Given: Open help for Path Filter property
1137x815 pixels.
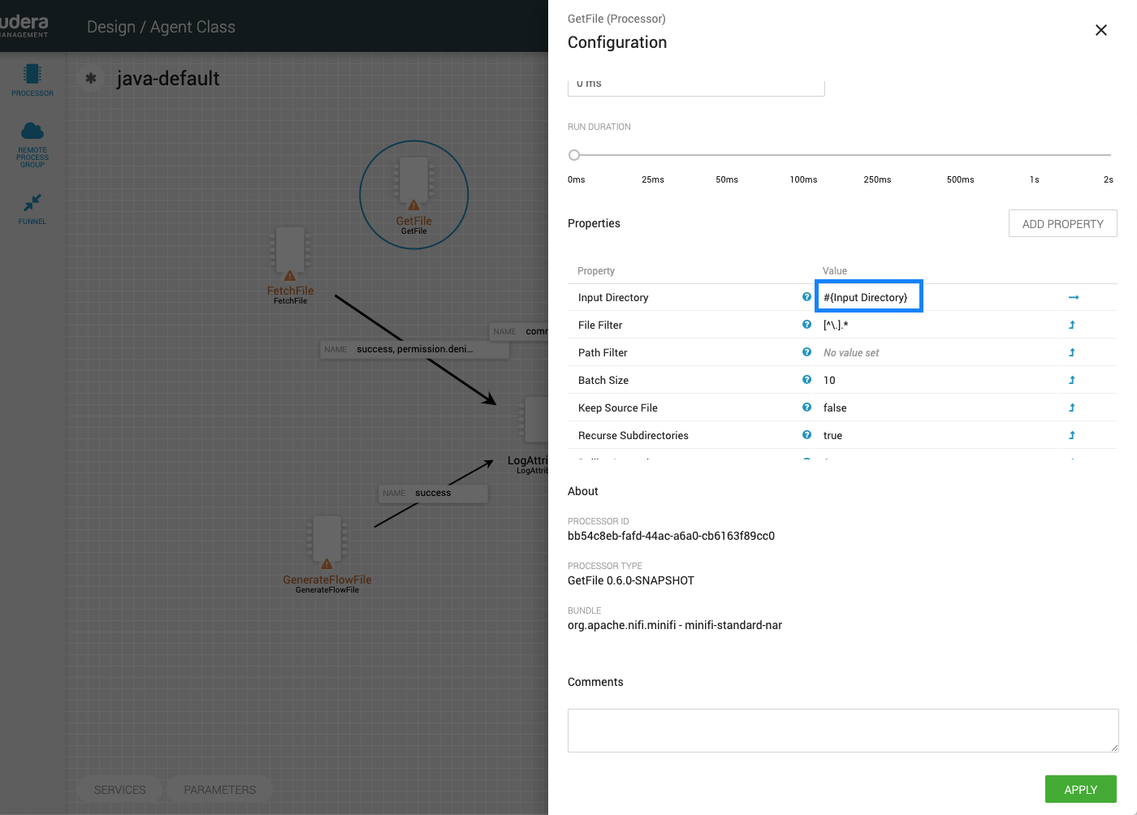Looking at the screenshot, I should click(806, 352).
